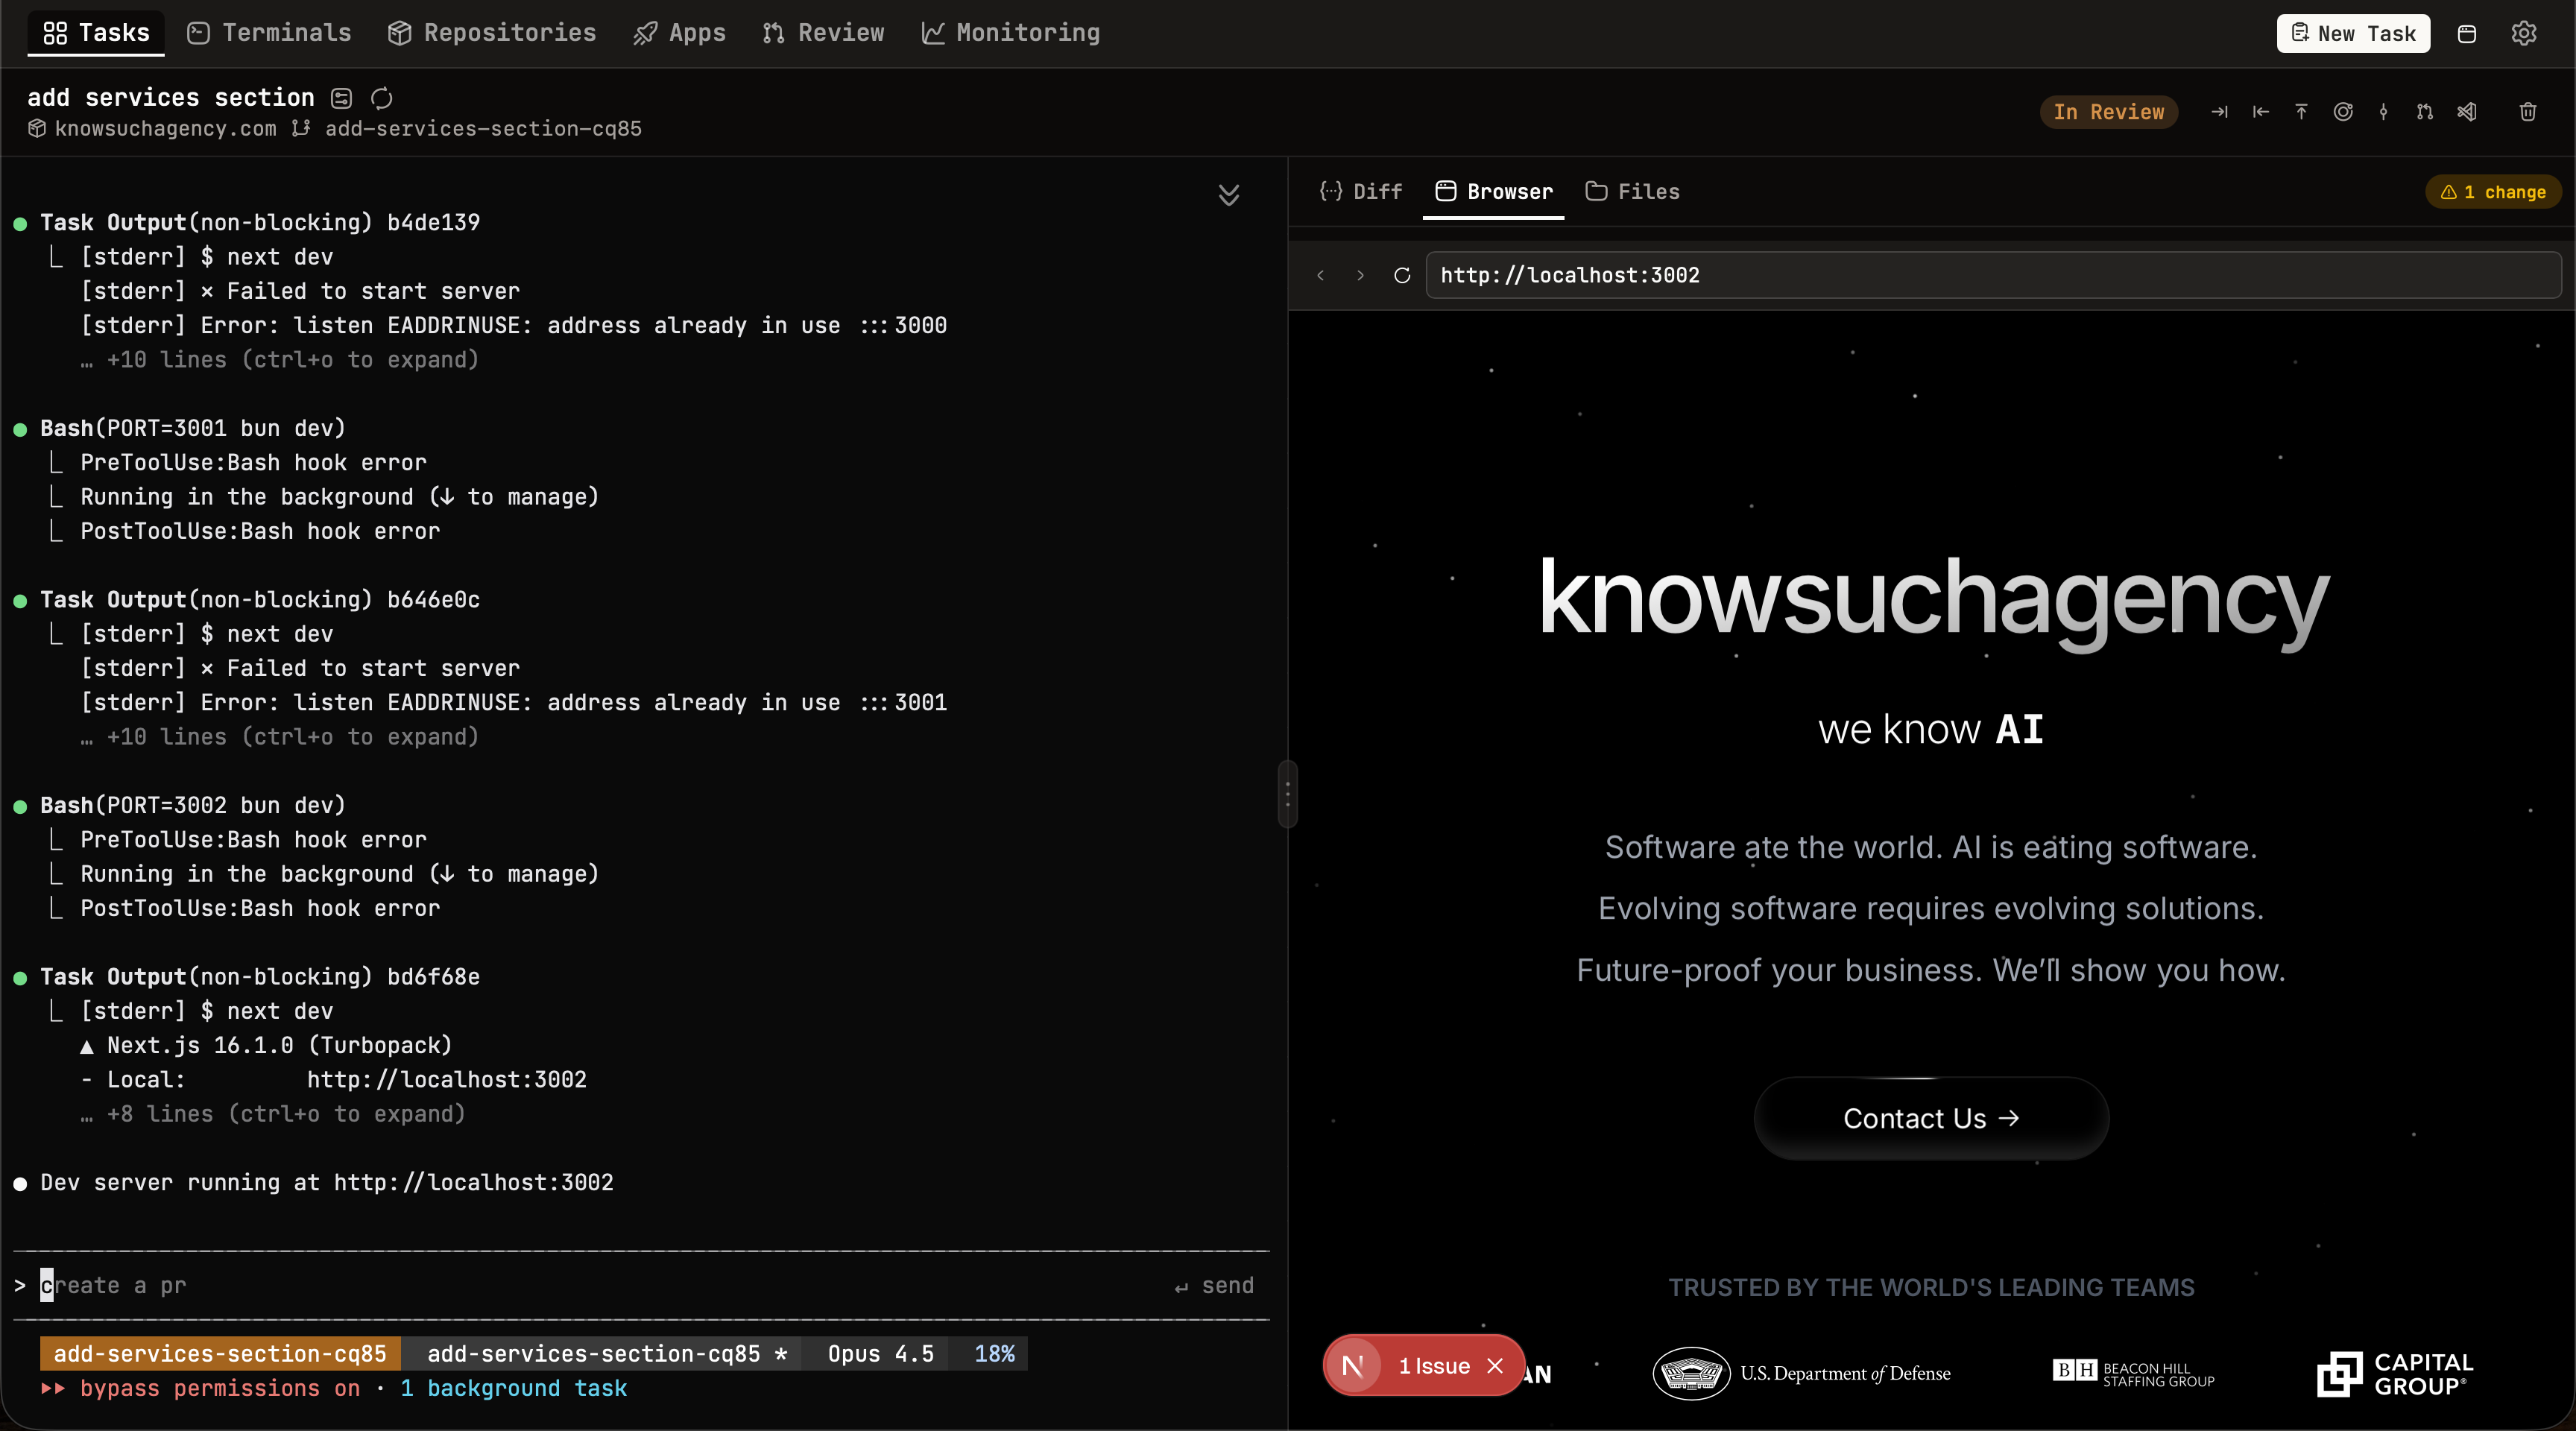Go forward in the embedded browser
2576x1431 pixels.
click(1360, 275)
